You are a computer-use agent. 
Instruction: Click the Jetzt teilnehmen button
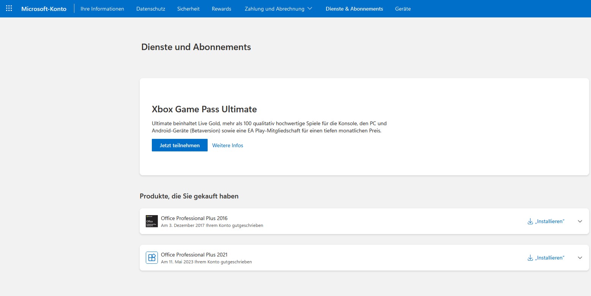click(180, 145)
